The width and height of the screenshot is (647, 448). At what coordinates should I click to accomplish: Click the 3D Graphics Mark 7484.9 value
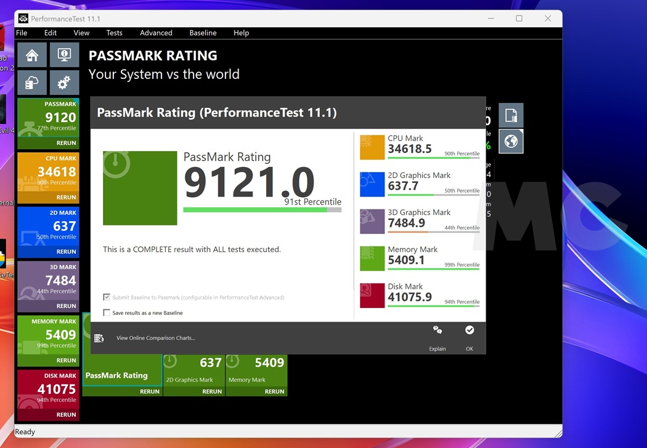tap(407, 223)
